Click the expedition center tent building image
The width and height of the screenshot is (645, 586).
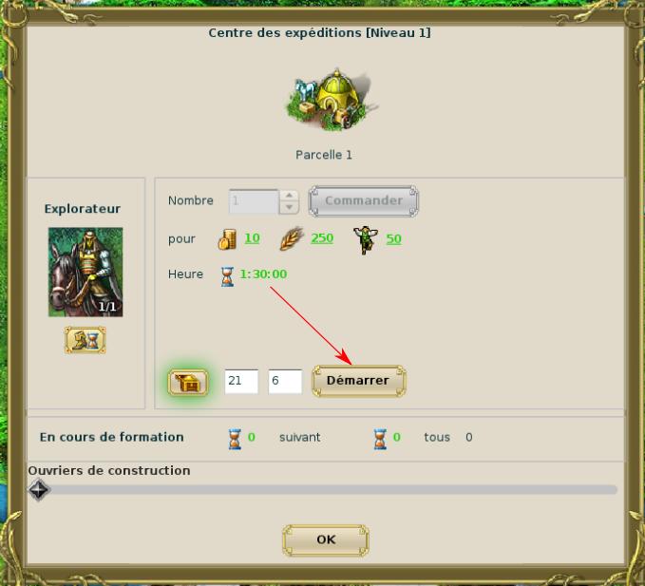tap(332, 100)
